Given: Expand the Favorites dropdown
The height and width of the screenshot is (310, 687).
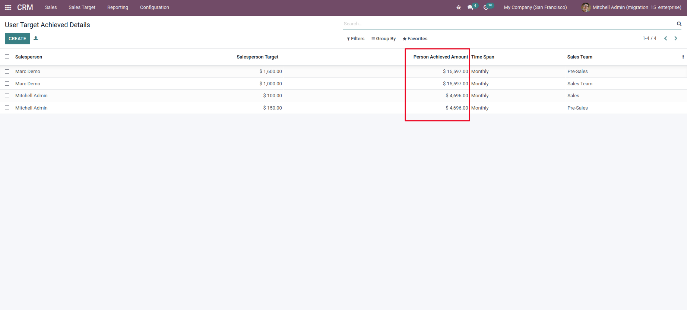Looking at the screenshot, I should 415,39.
